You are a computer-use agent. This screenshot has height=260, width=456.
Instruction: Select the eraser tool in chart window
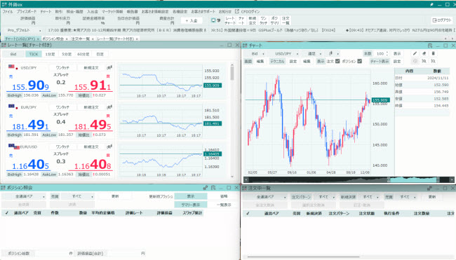pyautogui.click(x=424, y=53)
